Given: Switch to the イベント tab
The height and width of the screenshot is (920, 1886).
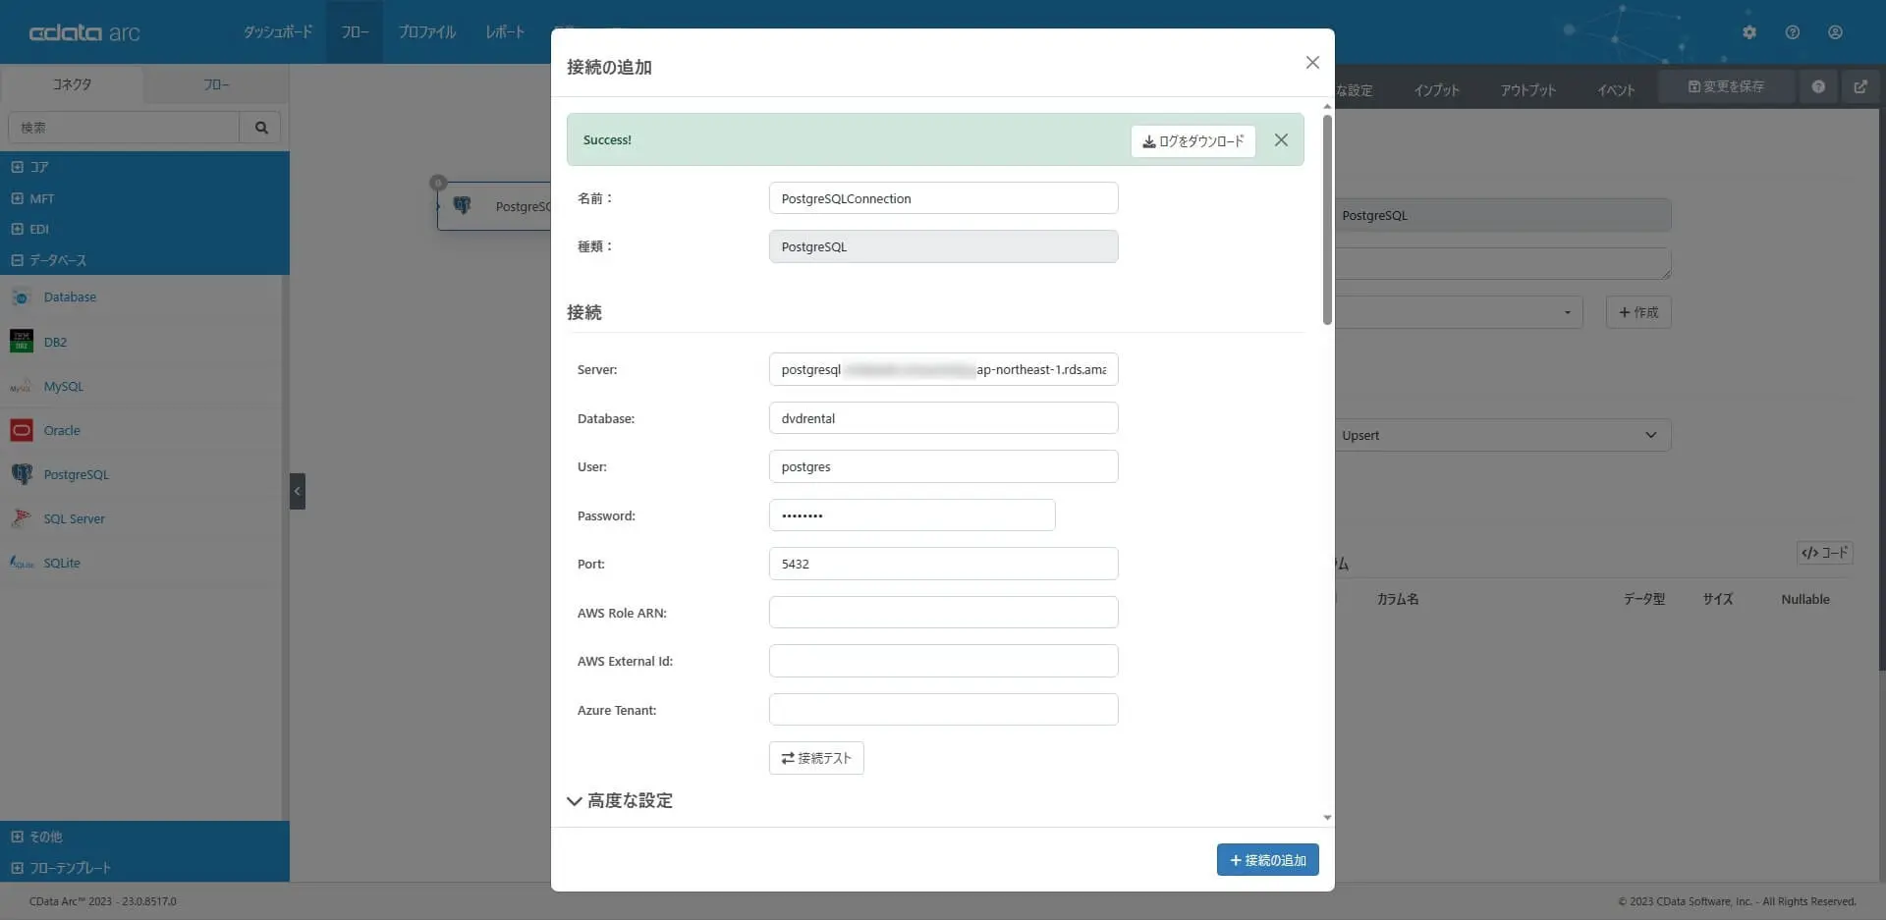Looking at the screenshot, I should pos(1616,90).
